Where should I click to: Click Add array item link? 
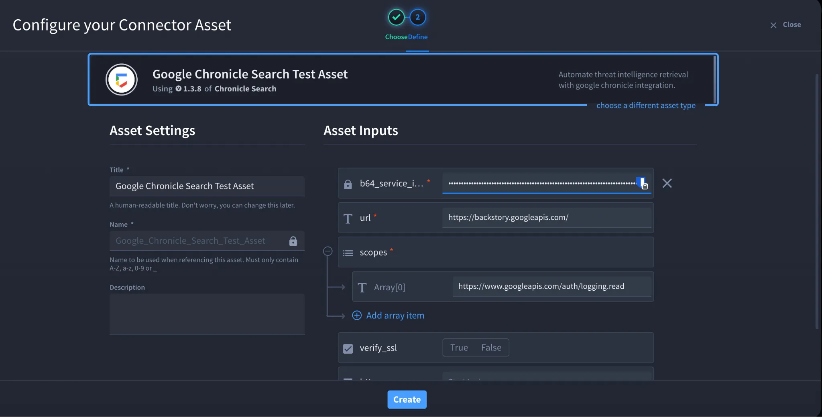click(x=395, y=316)
